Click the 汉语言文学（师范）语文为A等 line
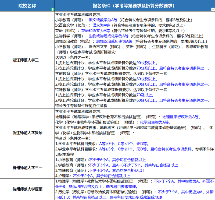The image size is (215, 200). (x=120, y=25)
